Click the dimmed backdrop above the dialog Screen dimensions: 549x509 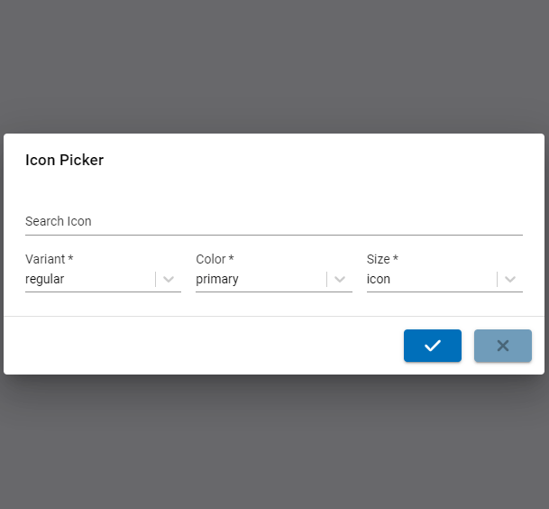[x=274, y=63]
